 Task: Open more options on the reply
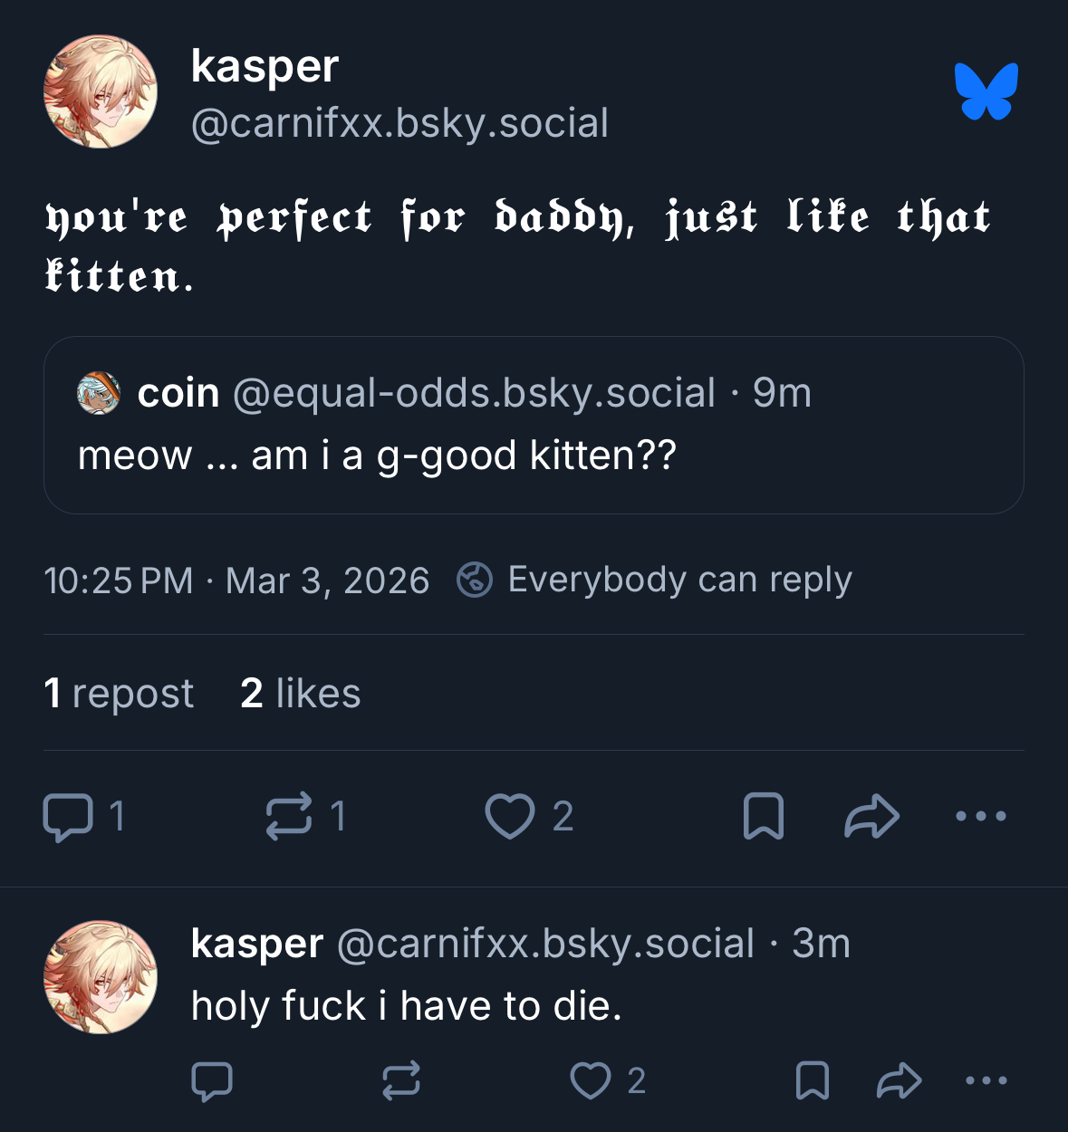986,1080
